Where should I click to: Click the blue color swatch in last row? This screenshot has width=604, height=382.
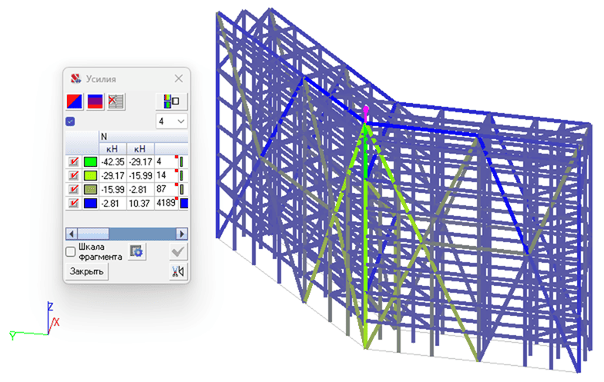pyautogui.click(x=90, y=203)
